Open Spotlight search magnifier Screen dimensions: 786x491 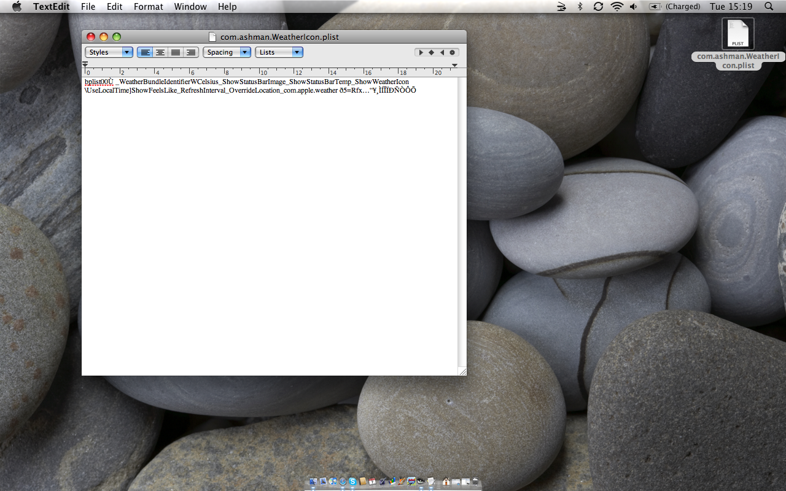(x=769, y=7)
